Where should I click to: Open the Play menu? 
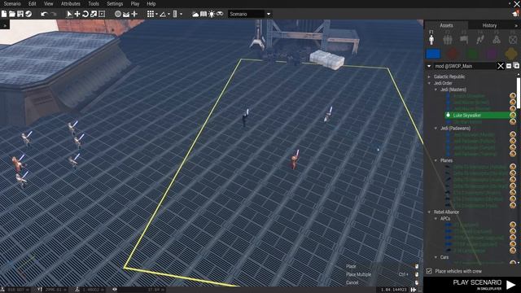pos(135,3)
